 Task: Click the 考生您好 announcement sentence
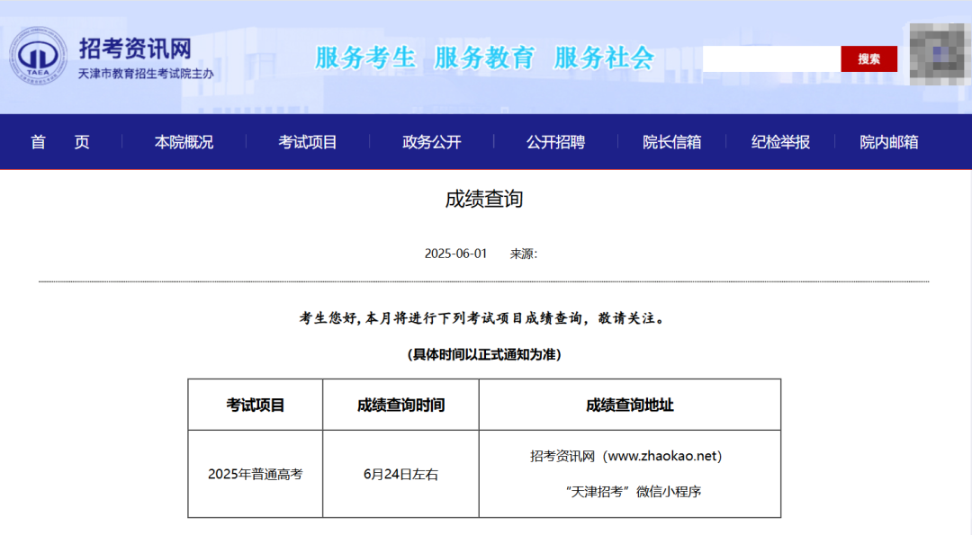click(484, 318)
